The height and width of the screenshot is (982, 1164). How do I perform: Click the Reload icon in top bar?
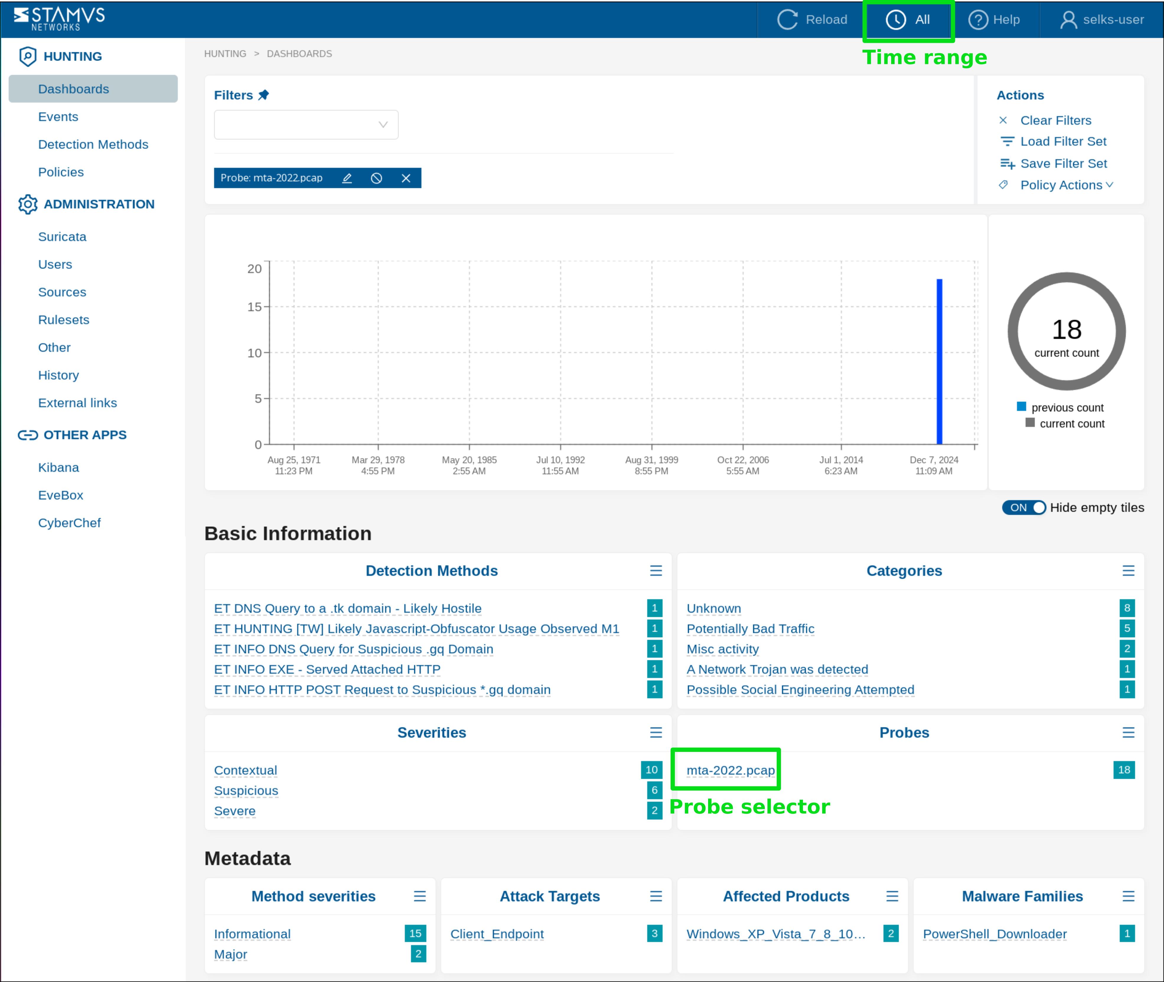[787, 19]
